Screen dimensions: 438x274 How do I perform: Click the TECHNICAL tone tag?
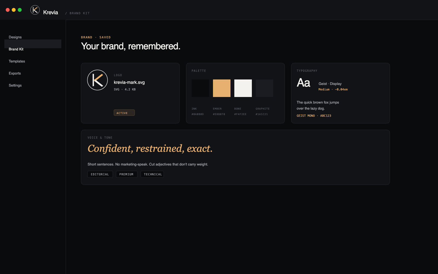152,174
